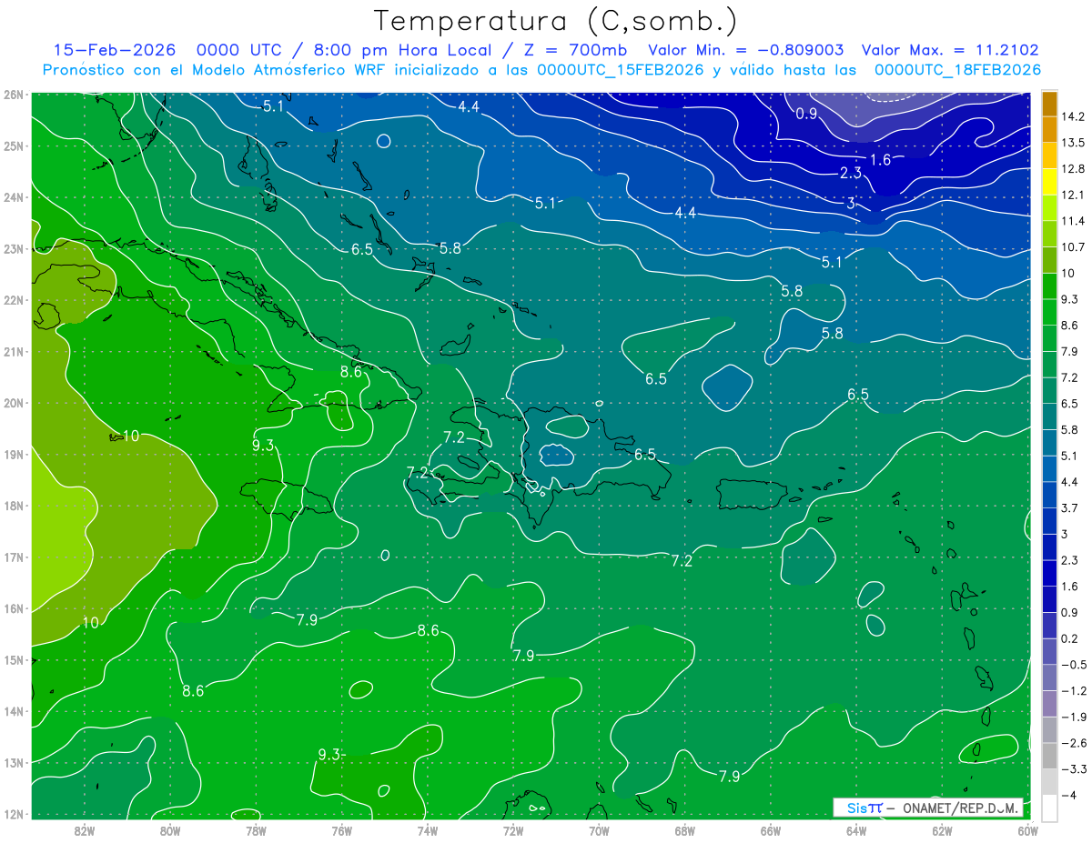This screenshot has height=843, width=1092.
Task: Pick the white colorbar swatch below -4
Action: tap(1049, 807)
